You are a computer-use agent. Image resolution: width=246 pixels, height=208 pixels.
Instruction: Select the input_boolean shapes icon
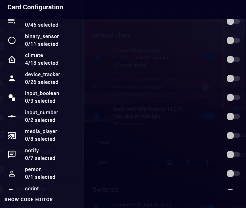click(12, 97)
